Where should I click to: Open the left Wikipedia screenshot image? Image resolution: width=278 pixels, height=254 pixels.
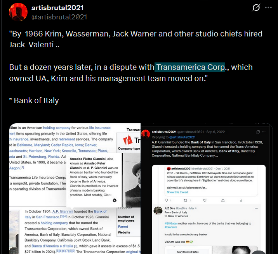(x=75, y=188)
